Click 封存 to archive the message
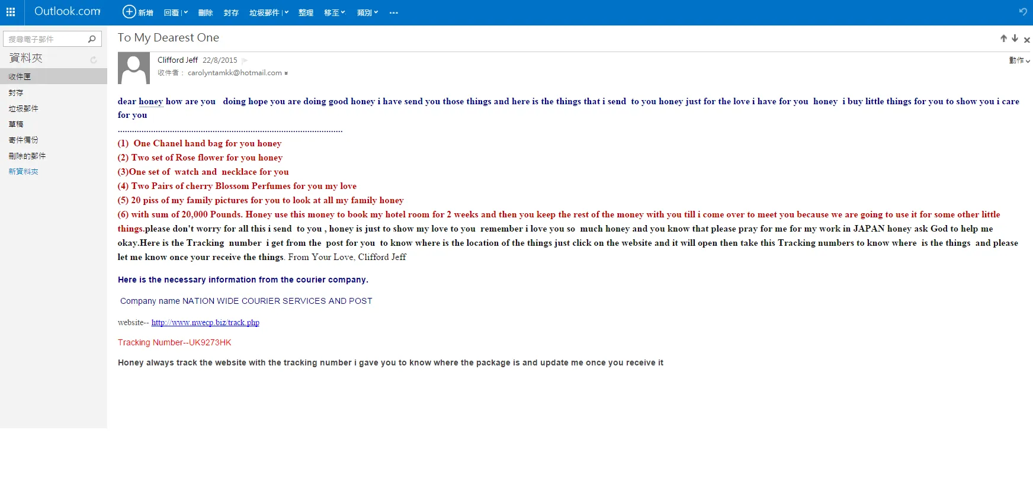The width and height of the screenshot is (1033, 491). [231, 12]
